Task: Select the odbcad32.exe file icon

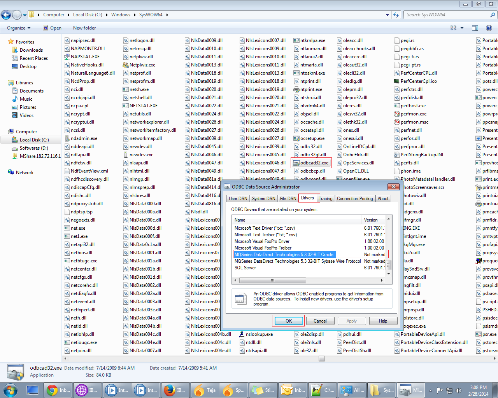Action: pyautogui.click(x=296, y=163)
